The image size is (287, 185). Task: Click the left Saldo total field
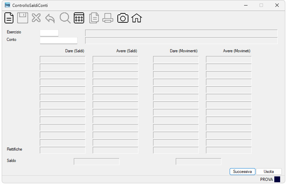point(97,162)
